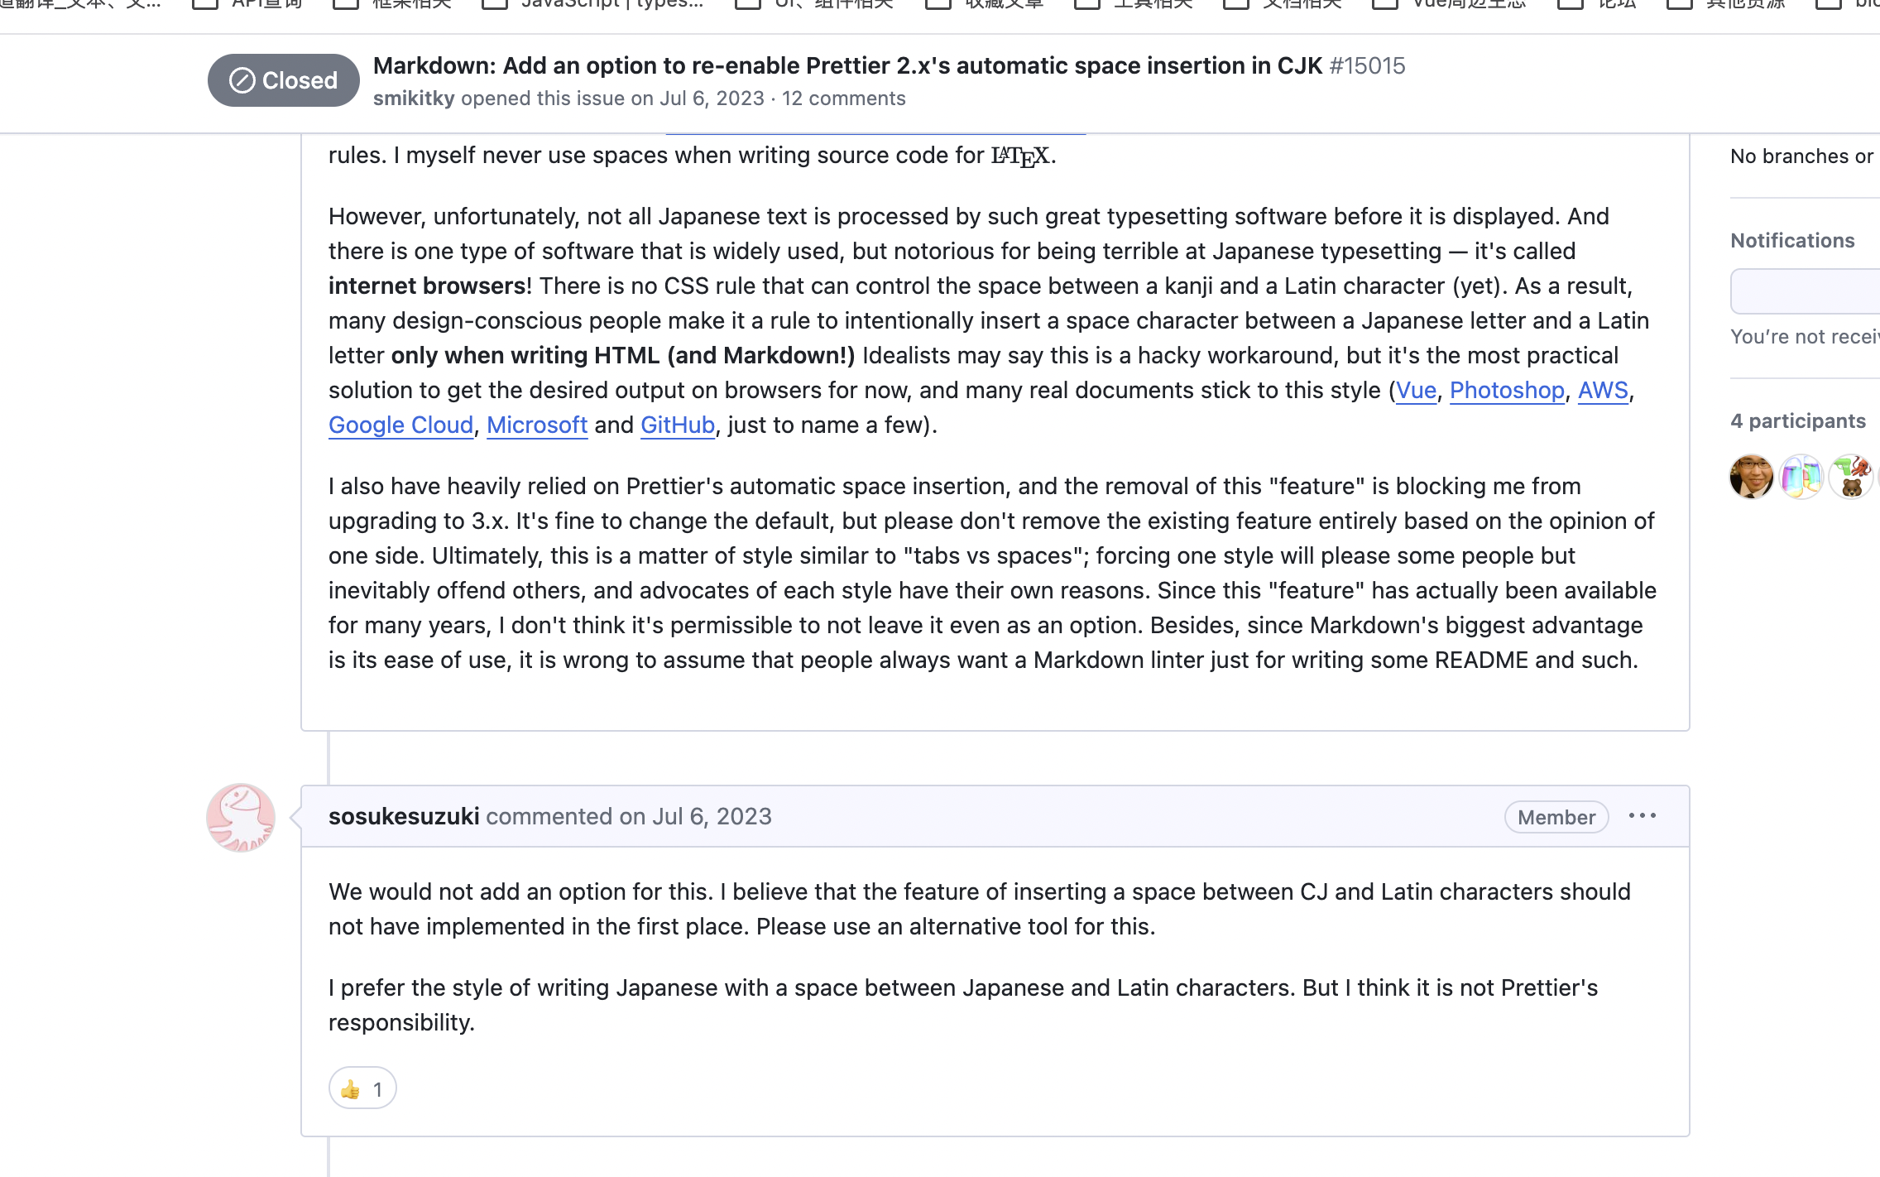The width and height of the screenshot is (1880, 1177).
Task: Open the Photoshop link
Action: pos(1507,390)
